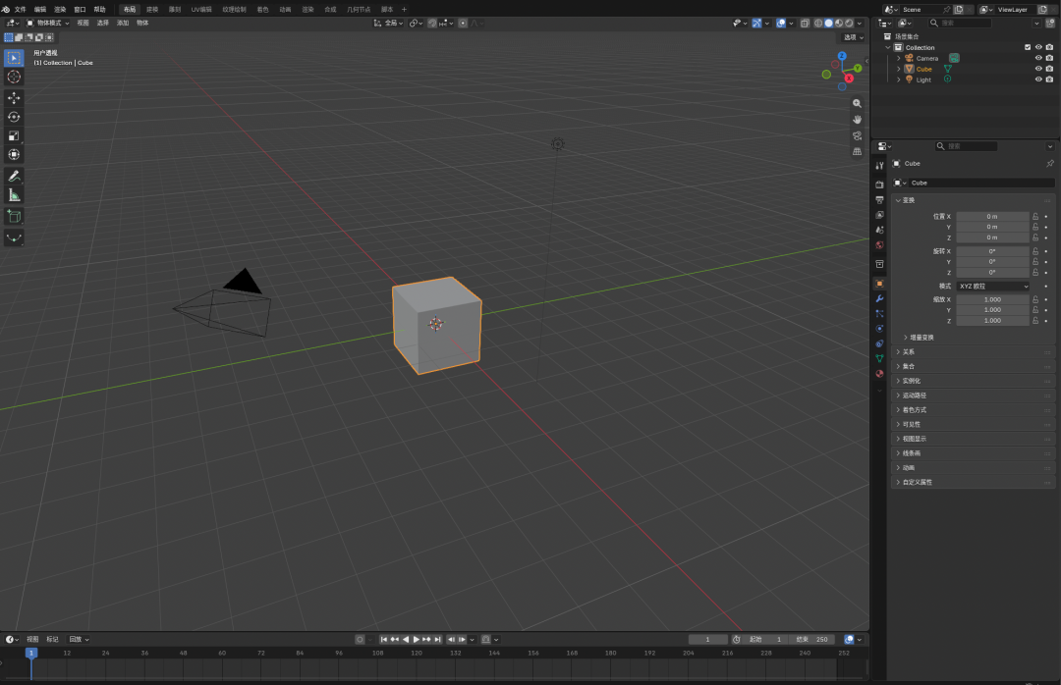Click the end frame field 250
This screenshot has height=685, width=1061.
[812, 639]
